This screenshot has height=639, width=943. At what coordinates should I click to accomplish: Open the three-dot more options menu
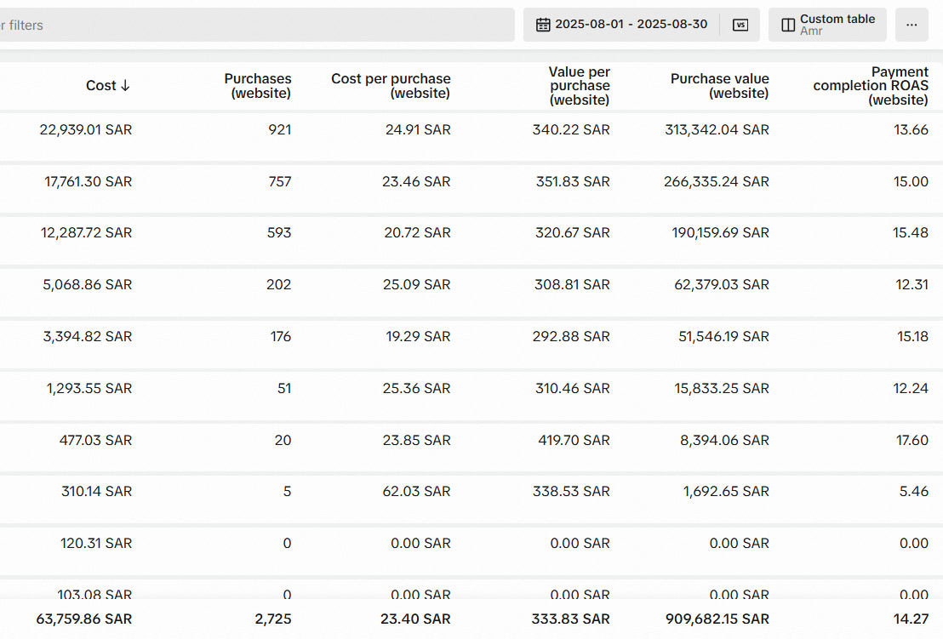[912, 25]
